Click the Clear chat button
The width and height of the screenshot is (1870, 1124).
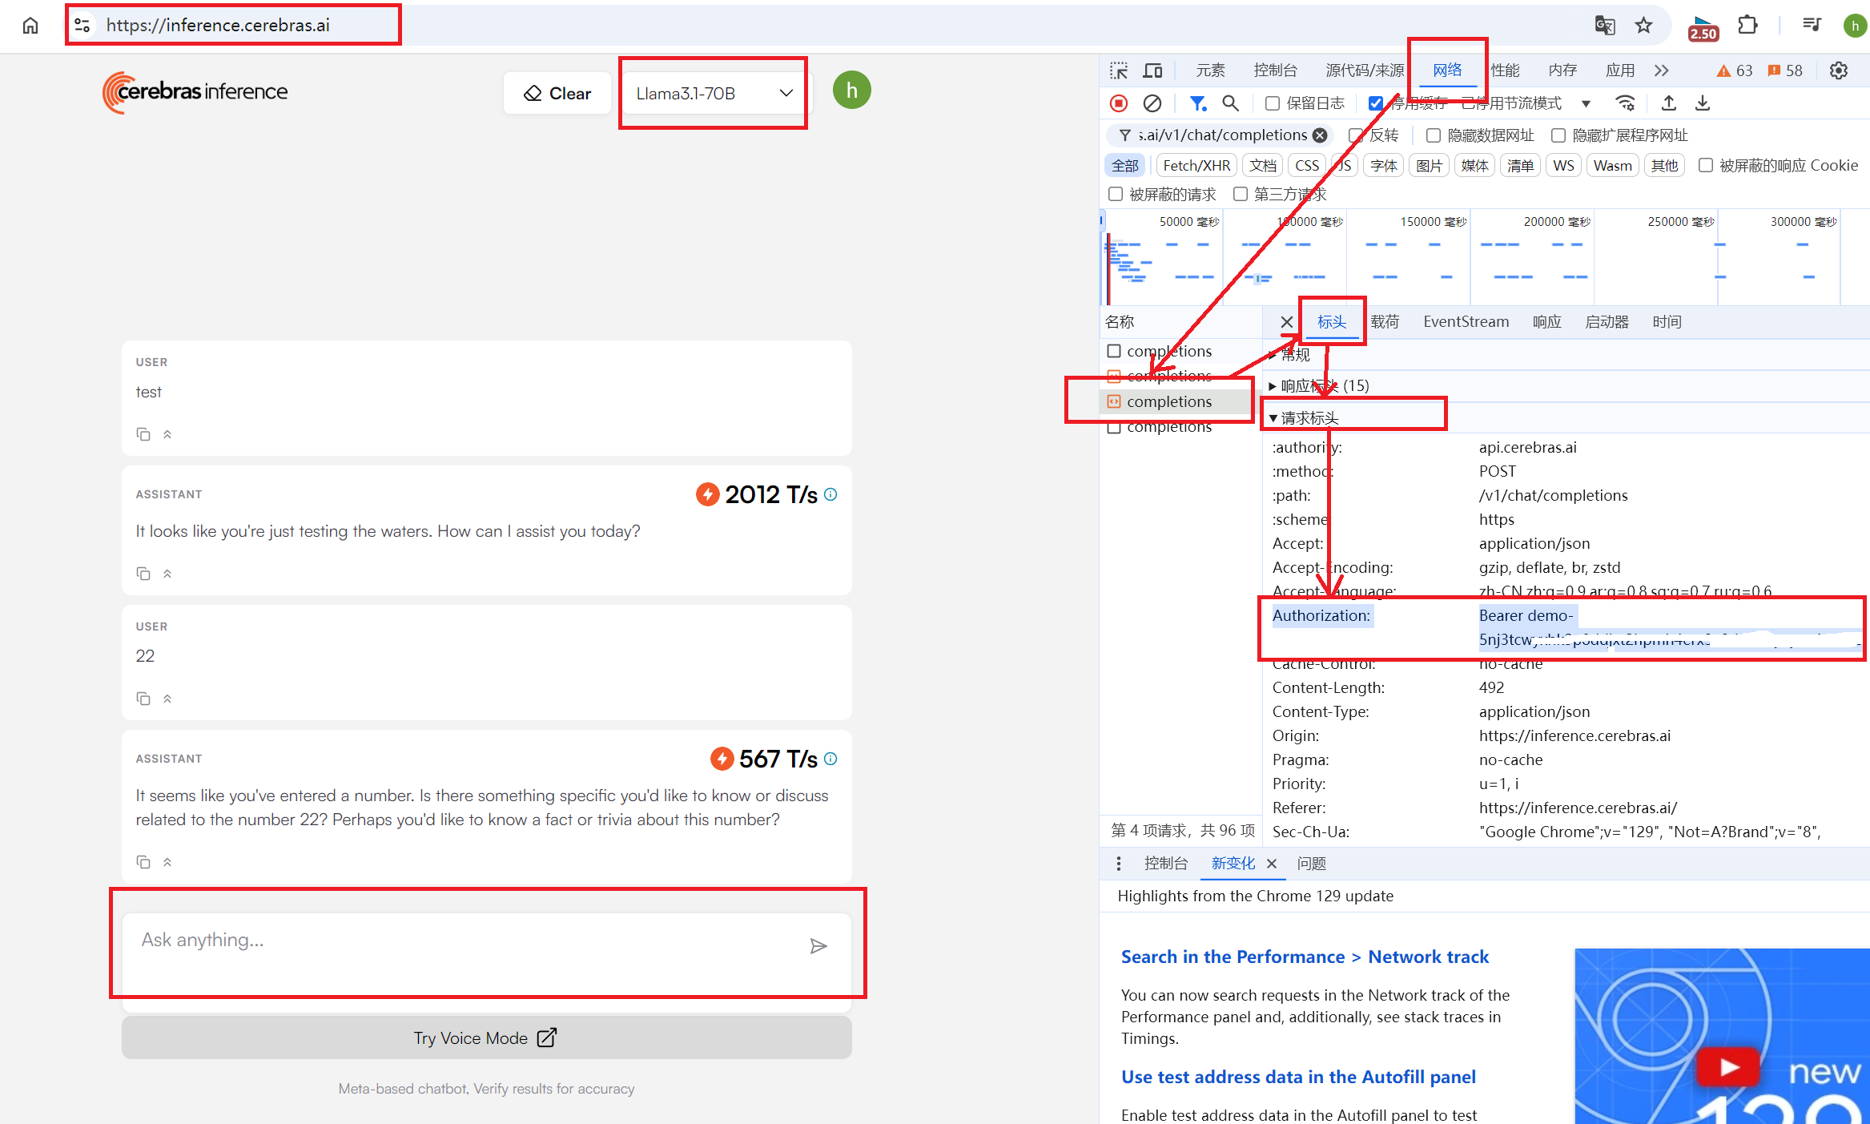(557, 94)
